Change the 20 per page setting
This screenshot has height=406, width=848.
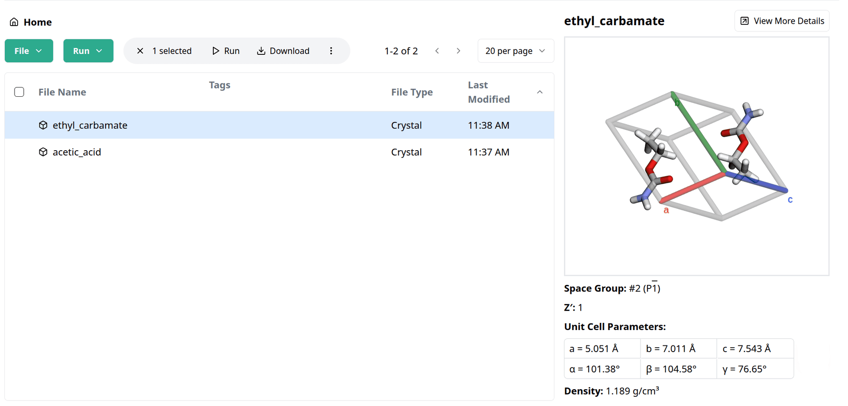[x=515, y=51]
